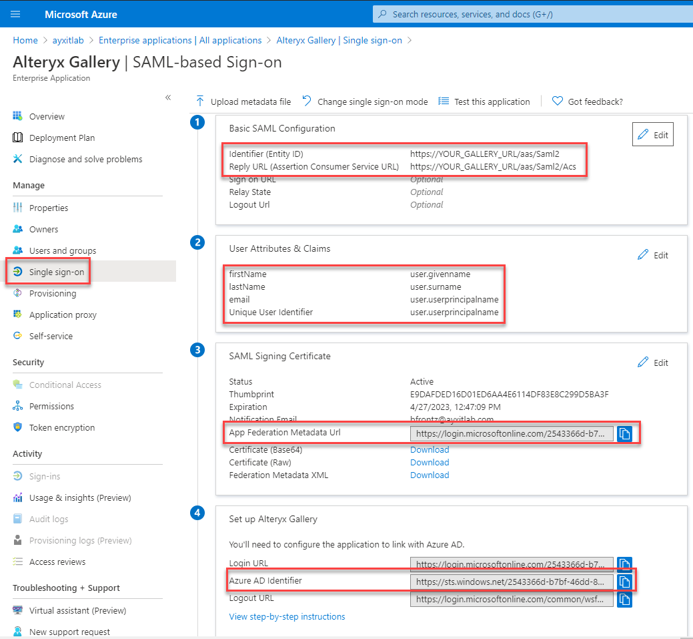Open View step-by-step instructions
This screenshot has height=639, width=693.
pyautogui.click(x=287, y=616)
